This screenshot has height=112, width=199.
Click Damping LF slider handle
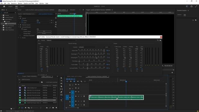point(96,54)
